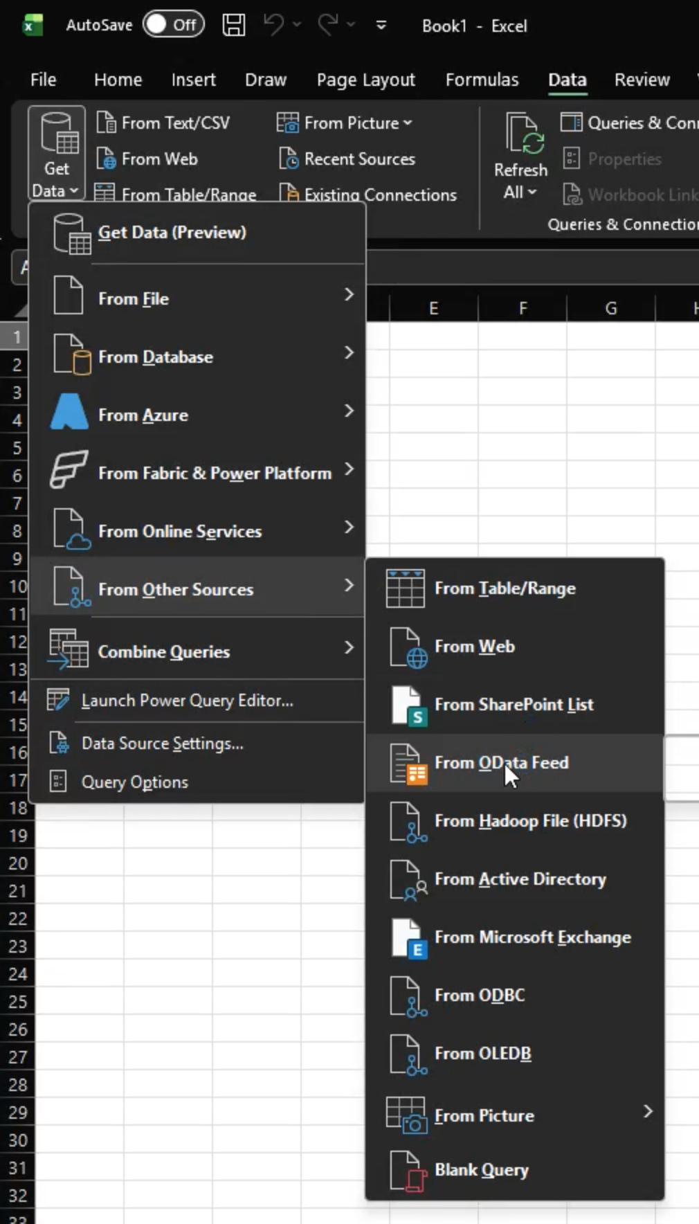Screen dimensions: 699x1224
Task: Open Data Source Settings
Action: coord(197,744)
